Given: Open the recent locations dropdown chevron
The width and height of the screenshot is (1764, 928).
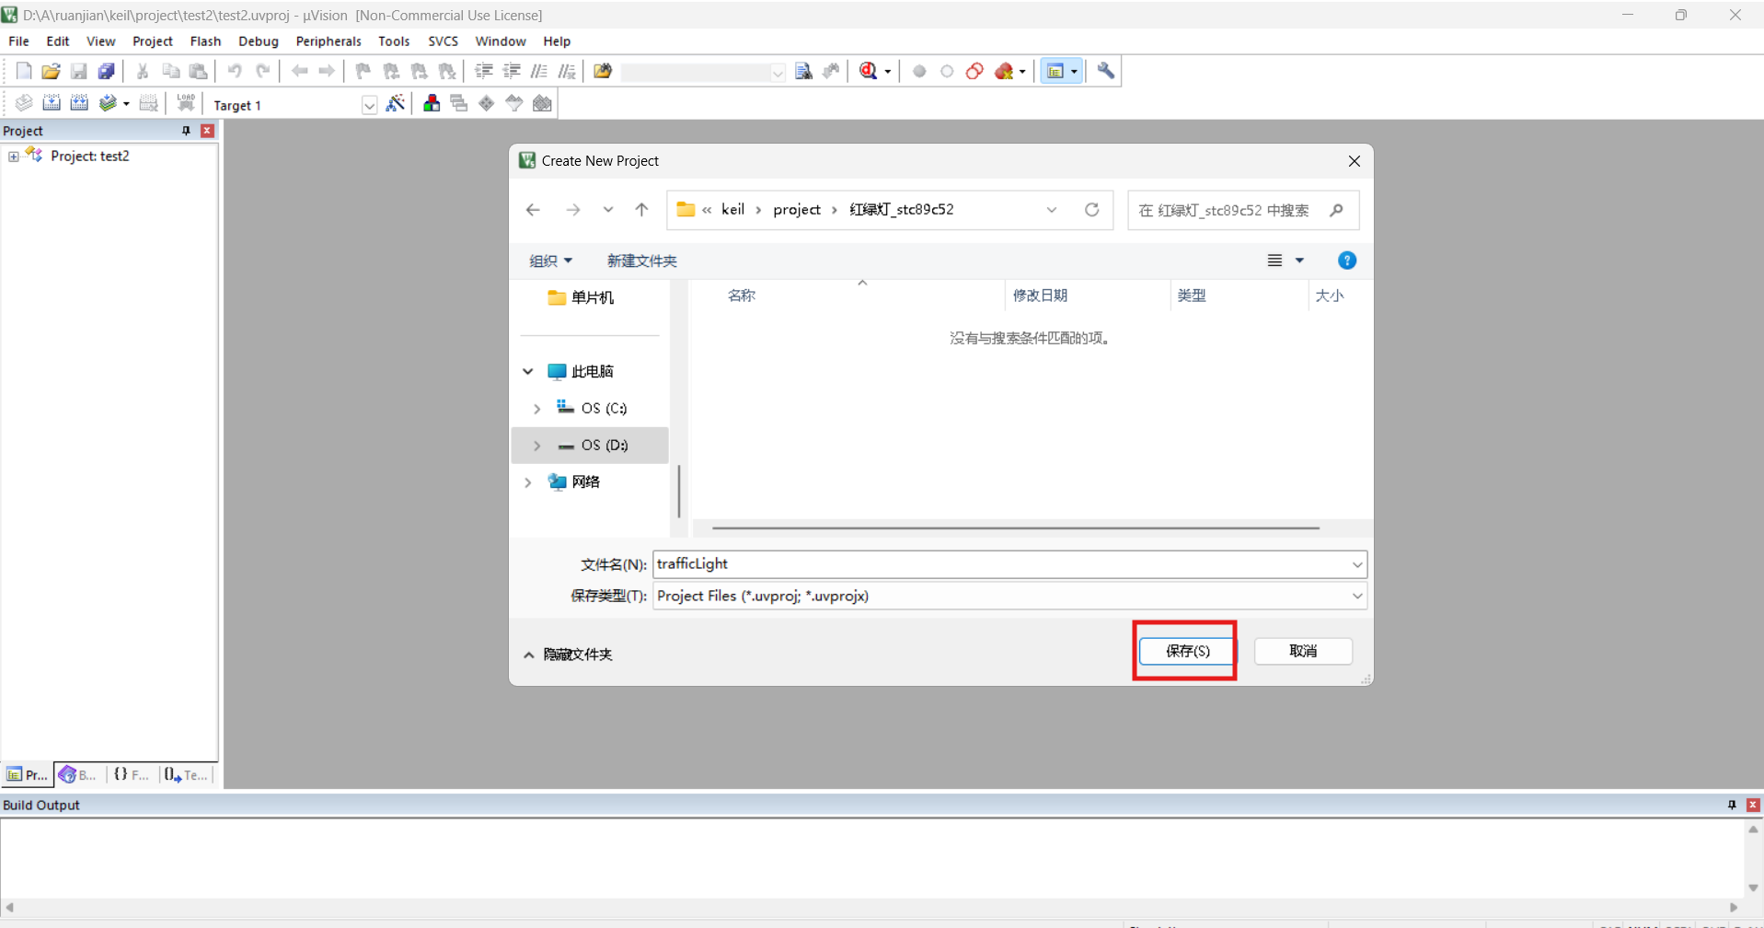Looking at the screenshot, I should (x=608, y=210).
